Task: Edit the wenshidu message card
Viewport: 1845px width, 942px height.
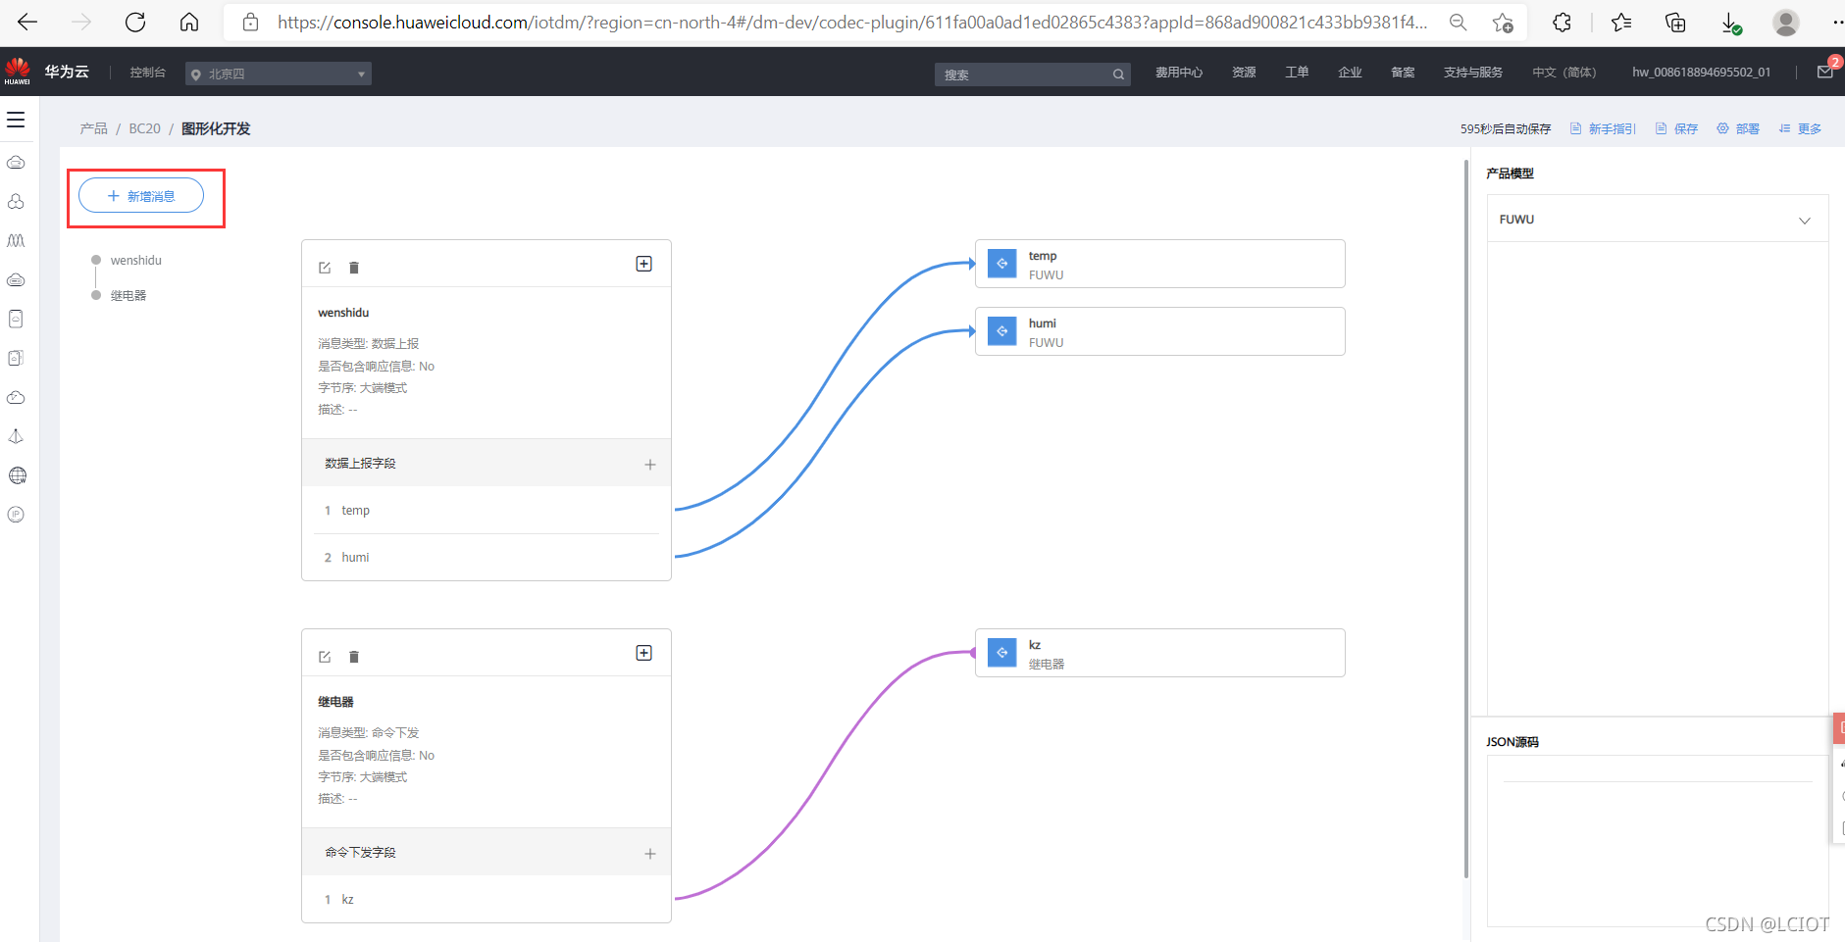Action: point(325,268)
